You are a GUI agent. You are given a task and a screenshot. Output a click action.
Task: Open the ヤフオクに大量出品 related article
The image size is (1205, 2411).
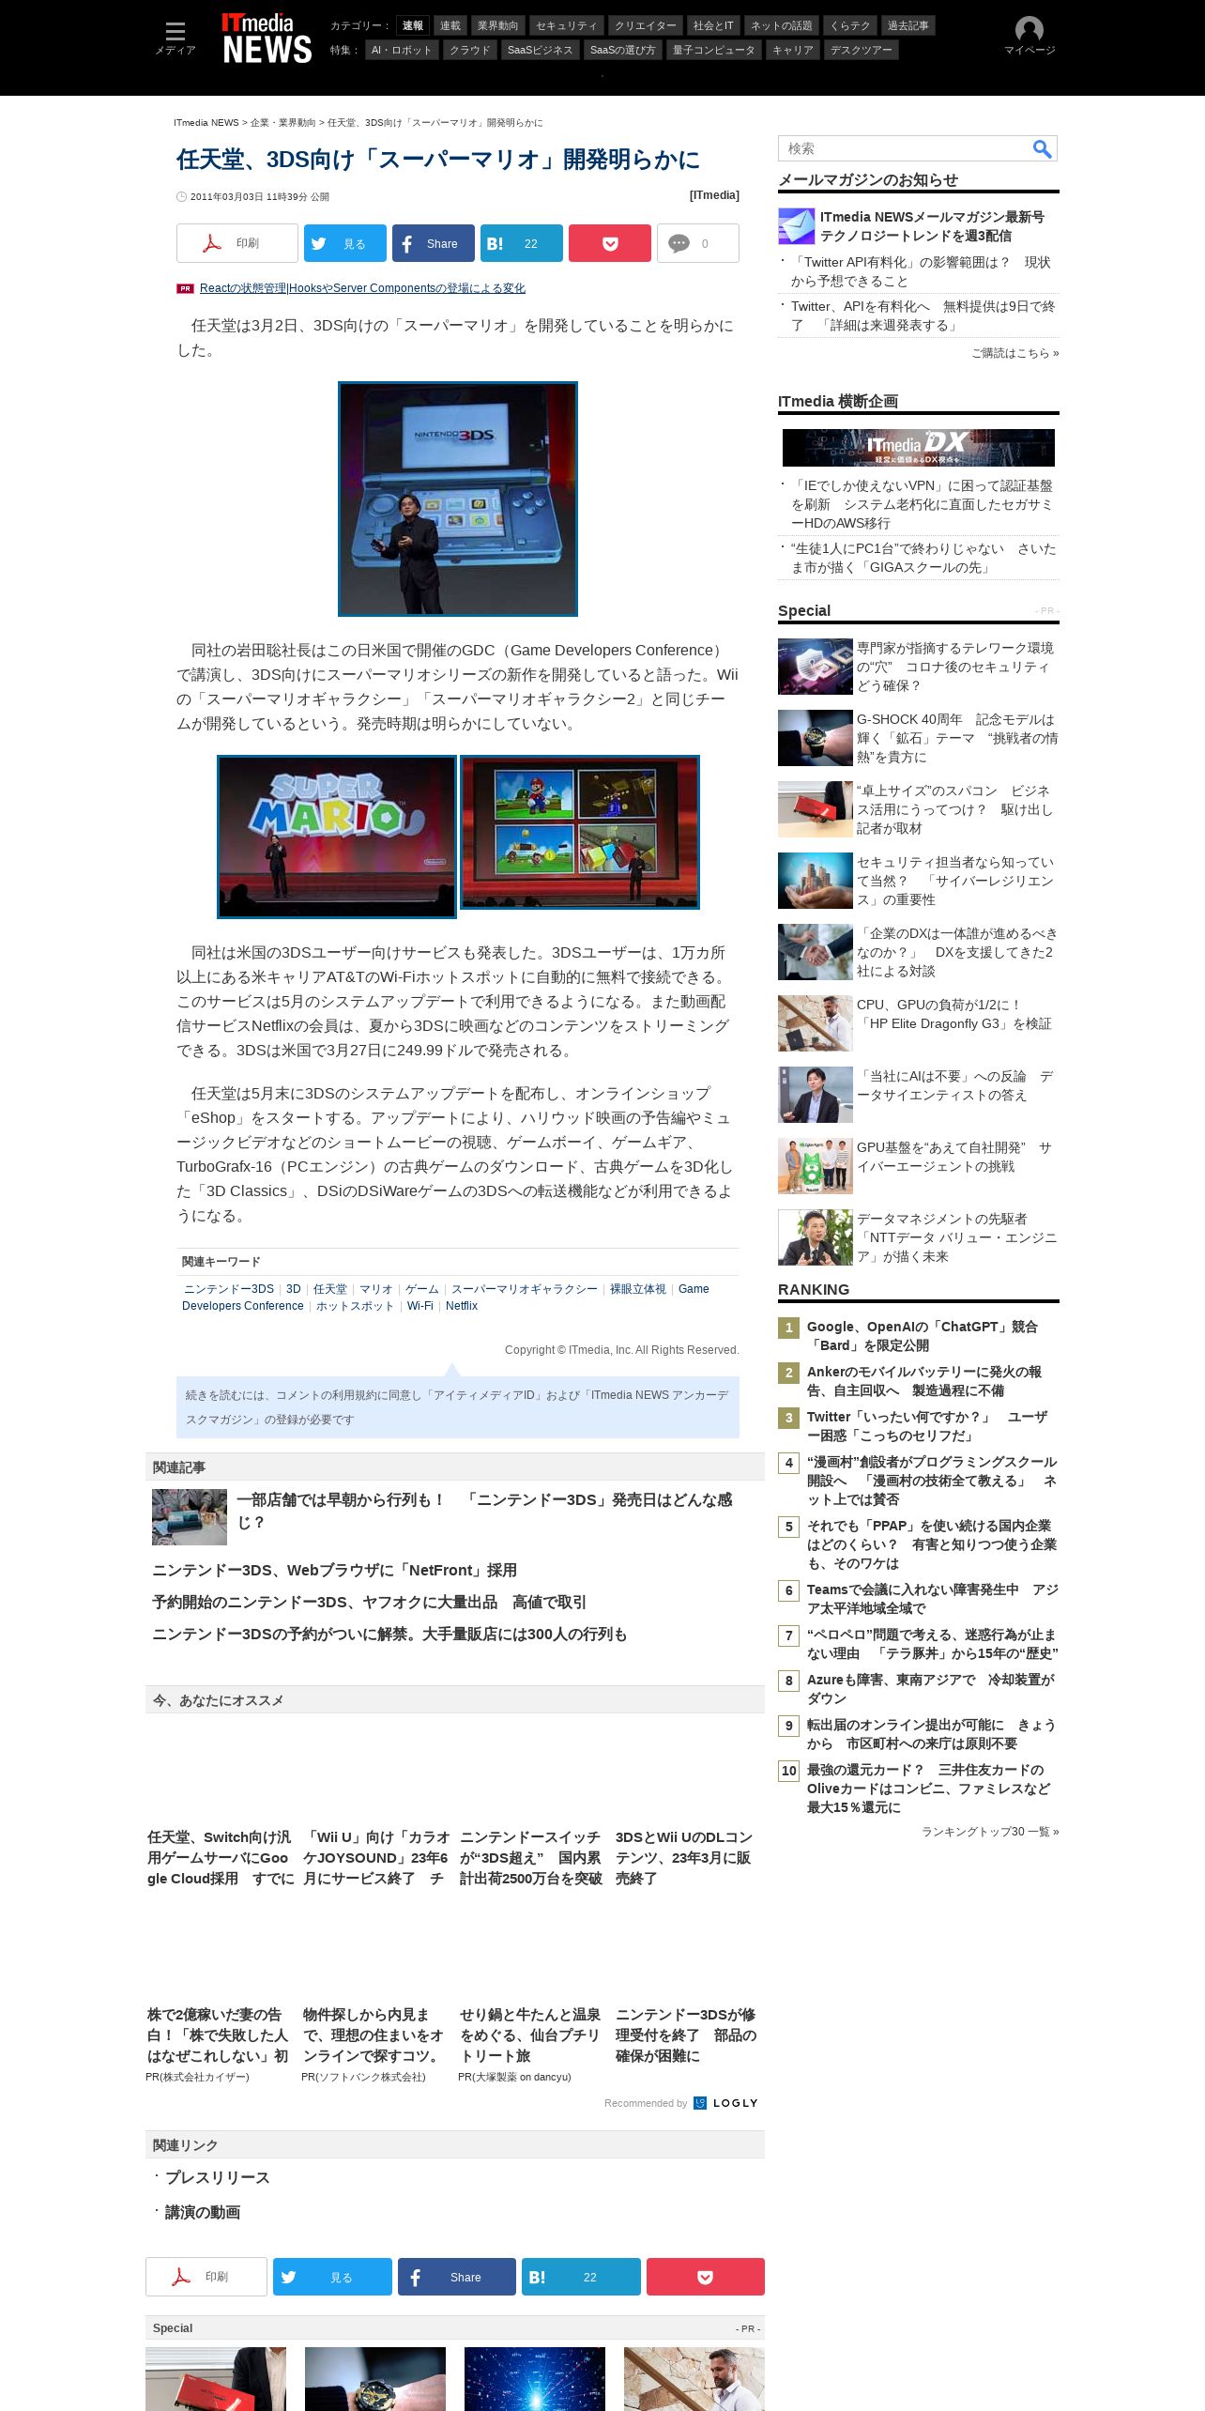click(x=369, y=1602)
